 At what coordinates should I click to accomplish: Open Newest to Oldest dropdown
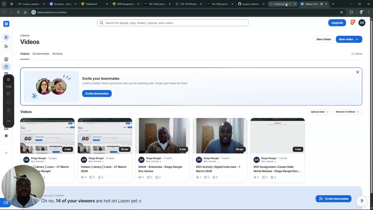tap(348, 112)
